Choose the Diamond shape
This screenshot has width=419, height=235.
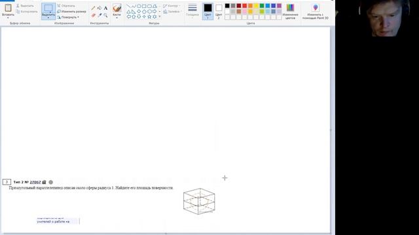pos(139,12)
